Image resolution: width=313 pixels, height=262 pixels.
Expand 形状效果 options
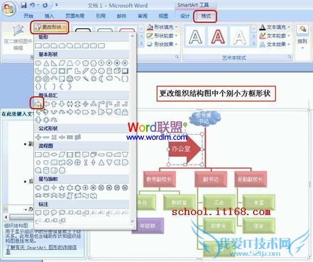pos(162,44)
